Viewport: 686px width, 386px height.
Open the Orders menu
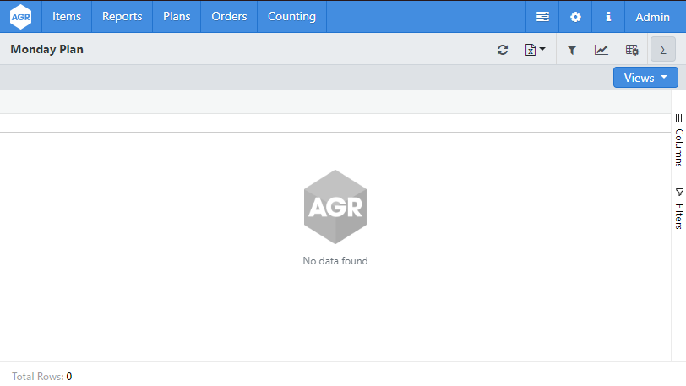coord(229,17)
